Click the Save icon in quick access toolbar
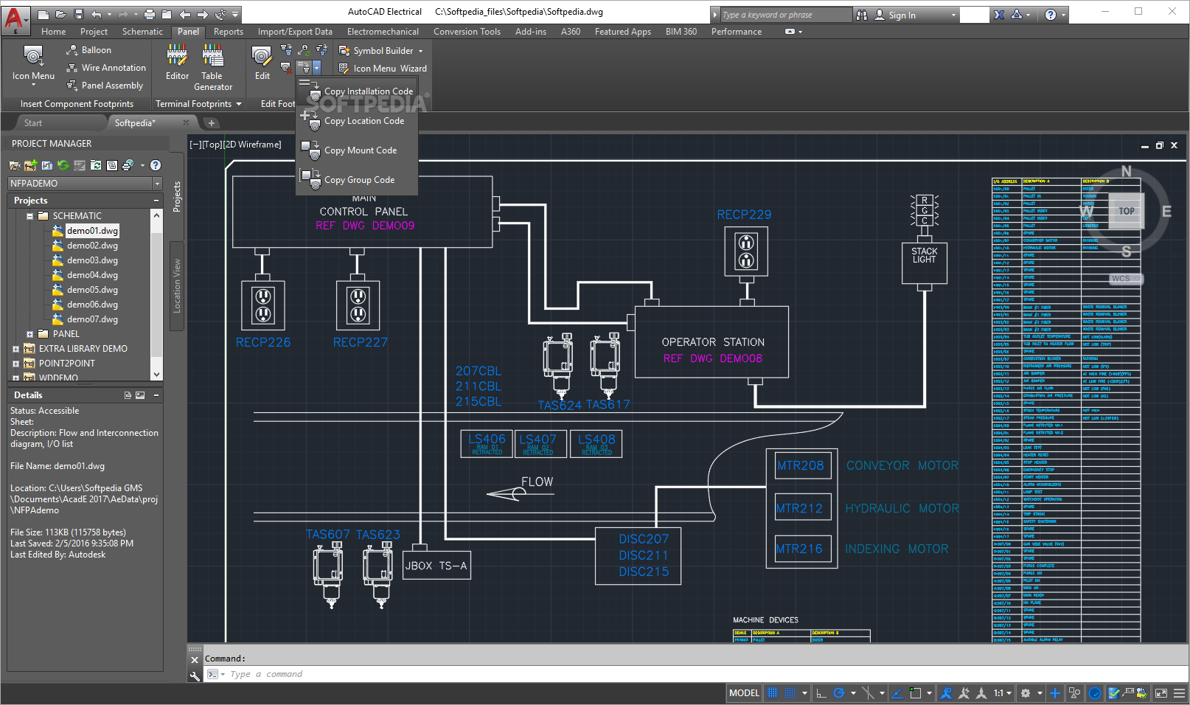The width and height of the screenshot is (1190, 705). pos(78,14)
